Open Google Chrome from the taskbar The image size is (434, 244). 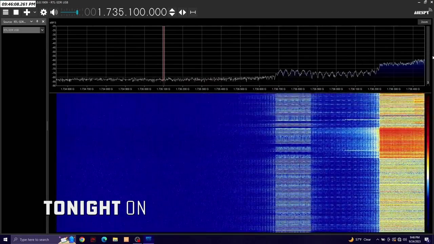point(82,240)
